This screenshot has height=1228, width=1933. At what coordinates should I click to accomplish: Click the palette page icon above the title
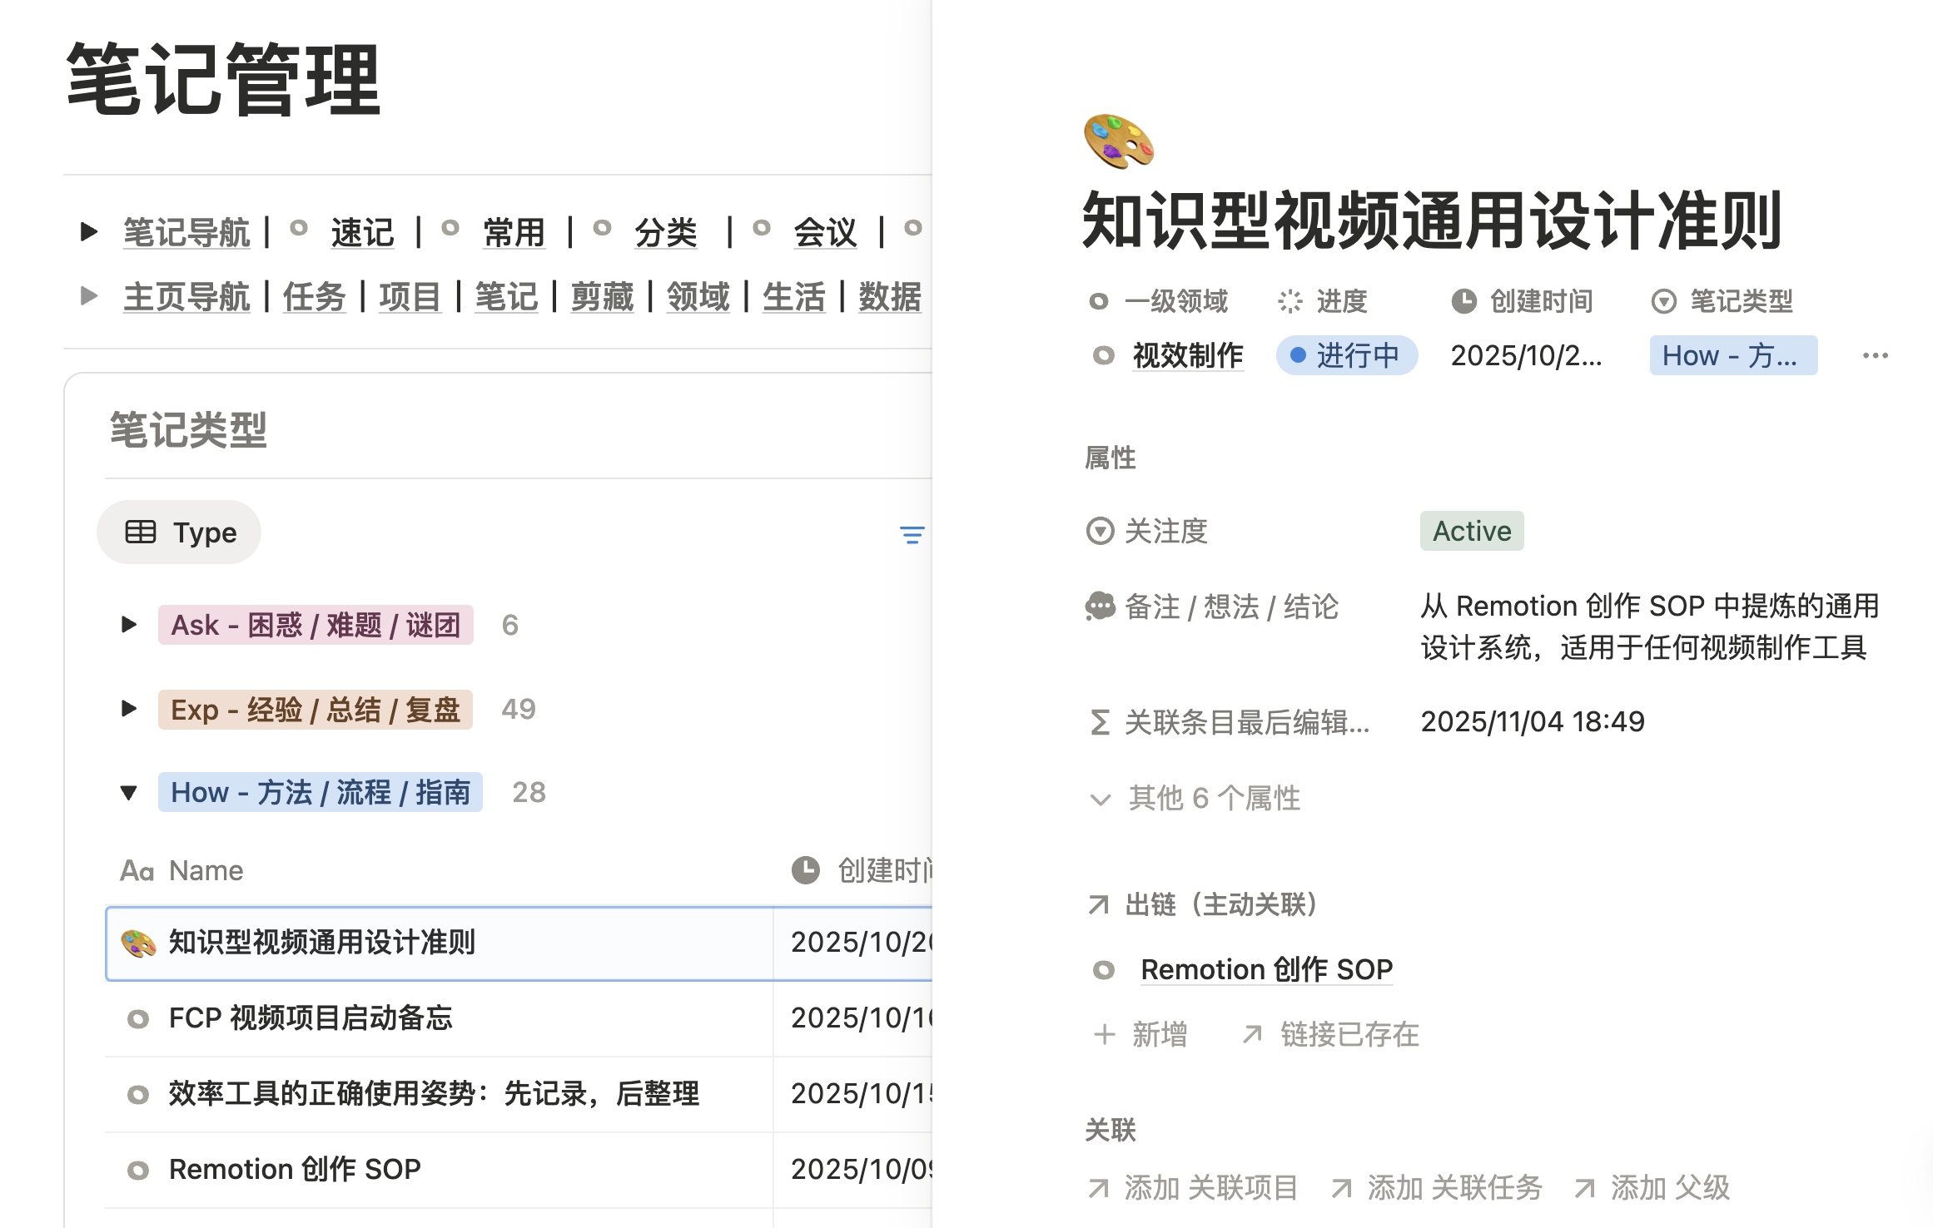(x=1118, y=141)
